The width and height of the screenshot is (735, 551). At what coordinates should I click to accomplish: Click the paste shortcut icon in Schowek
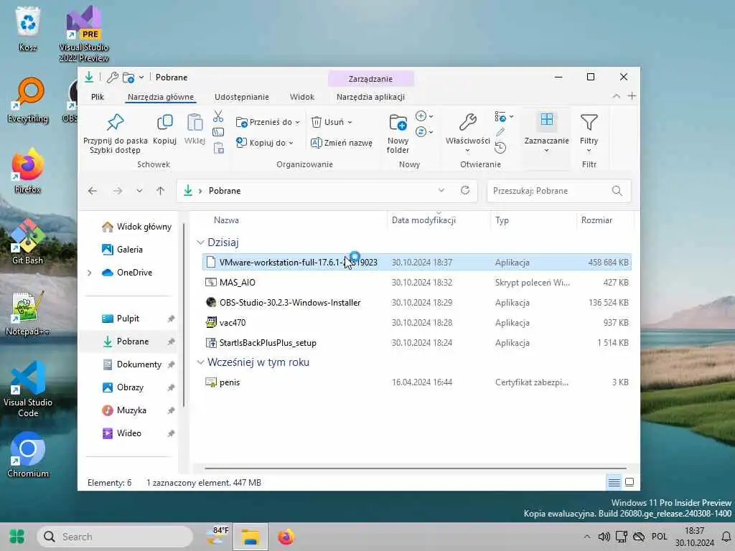pyautogui.click(x=218, y=149)
